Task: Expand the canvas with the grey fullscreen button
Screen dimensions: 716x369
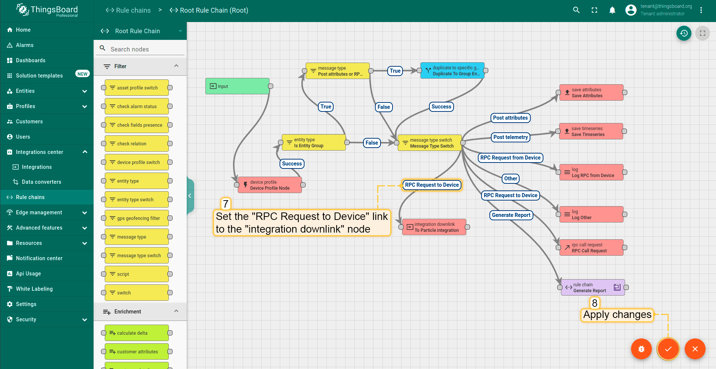Action: pyautogui.click(x=702, y=33)
